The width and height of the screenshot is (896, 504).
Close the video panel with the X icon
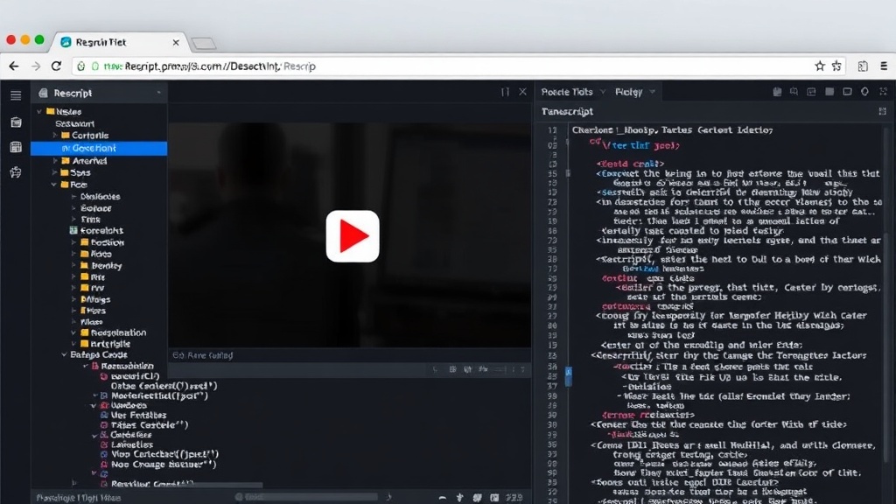click(522, 91)
